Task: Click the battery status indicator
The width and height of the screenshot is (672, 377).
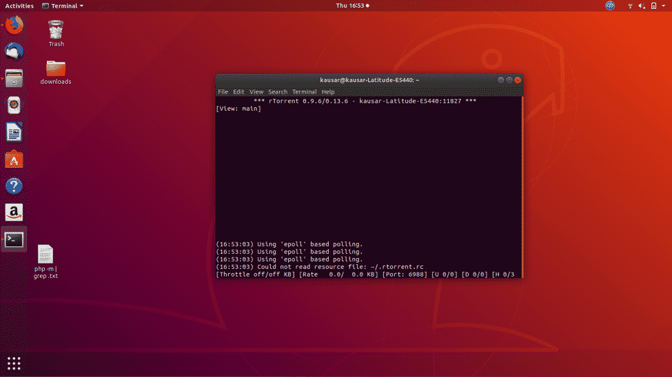Action: (x=653, y=6)
